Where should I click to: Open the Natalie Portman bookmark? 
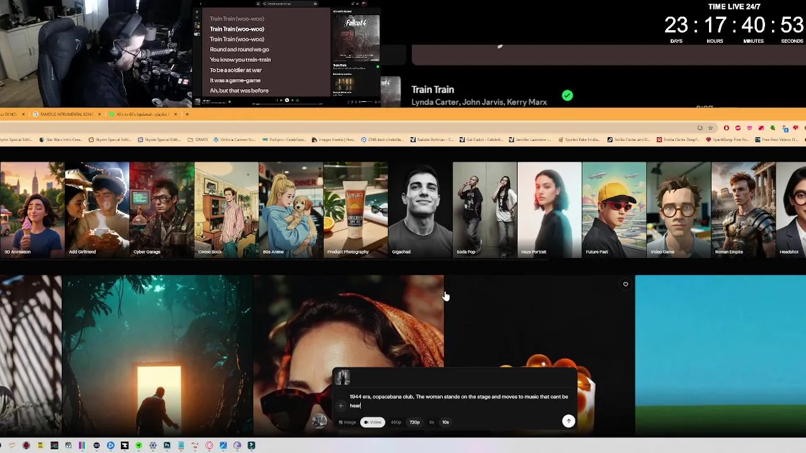(x=431, y=140)
